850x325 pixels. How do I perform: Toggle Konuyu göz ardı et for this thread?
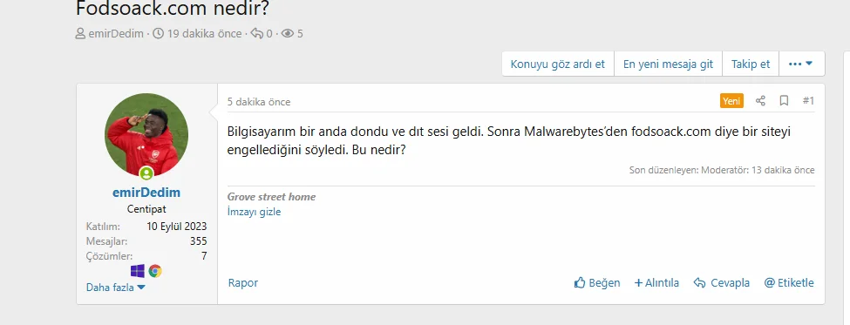[558, 64]
